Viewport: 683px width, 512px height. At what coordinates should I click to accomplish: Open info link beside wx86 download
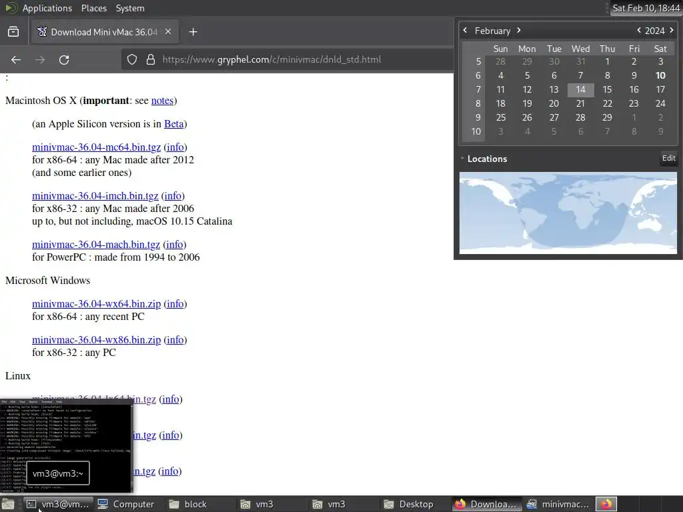[x=175, y=340]
